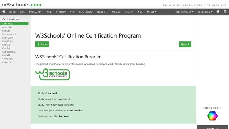Open the JAVASCRIPT menu item
This screenshot has width=229, height=129.
point(36,12)
